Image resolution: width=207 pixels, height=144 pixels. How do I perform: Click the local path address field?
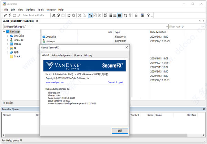click(x=84, y=27)
